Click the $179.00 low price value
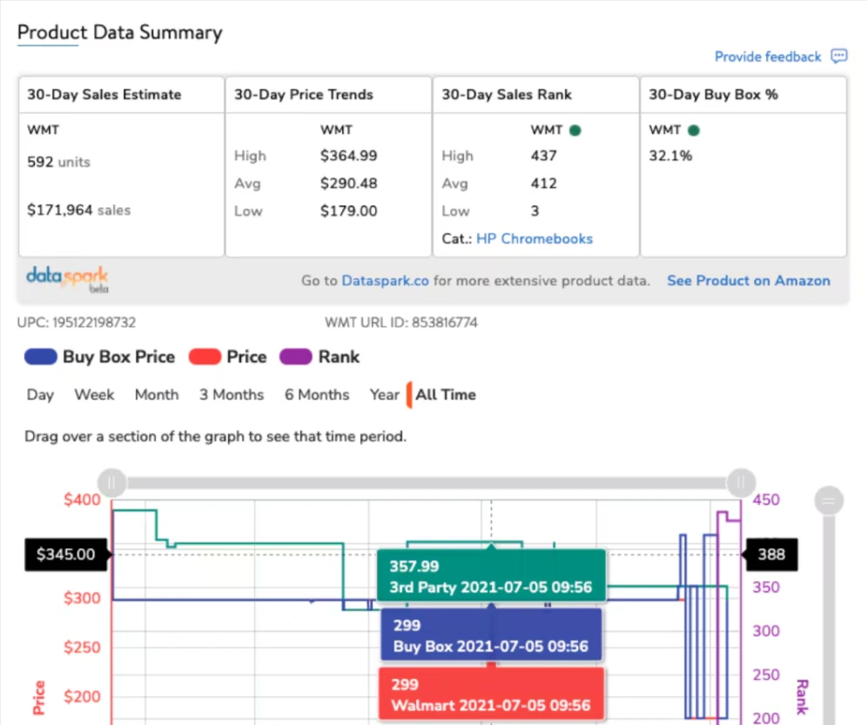Viewport: 867px width, 725px height. coord(348,211)
